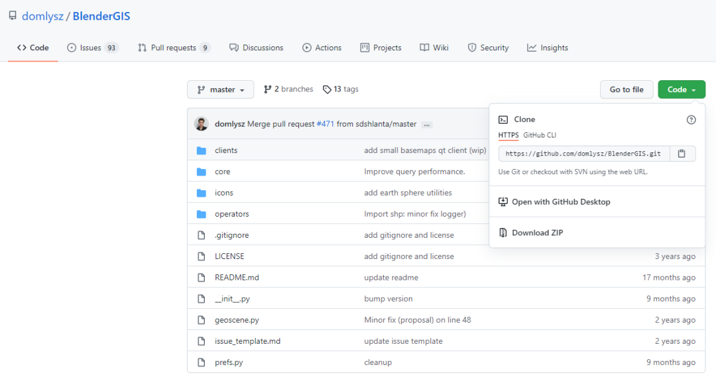Select the GitHub CLI clone tab
The image size is (716, 377).
tap(540, 135)
